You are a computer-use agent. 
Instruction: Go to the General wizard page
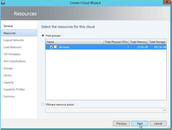8,26
